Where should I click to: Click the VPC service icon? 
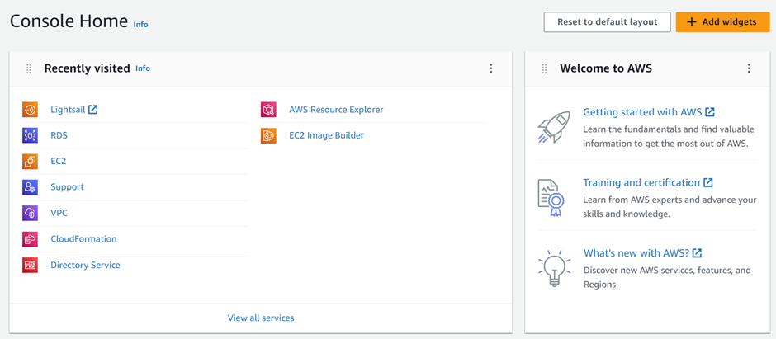(x=31, y=213)
